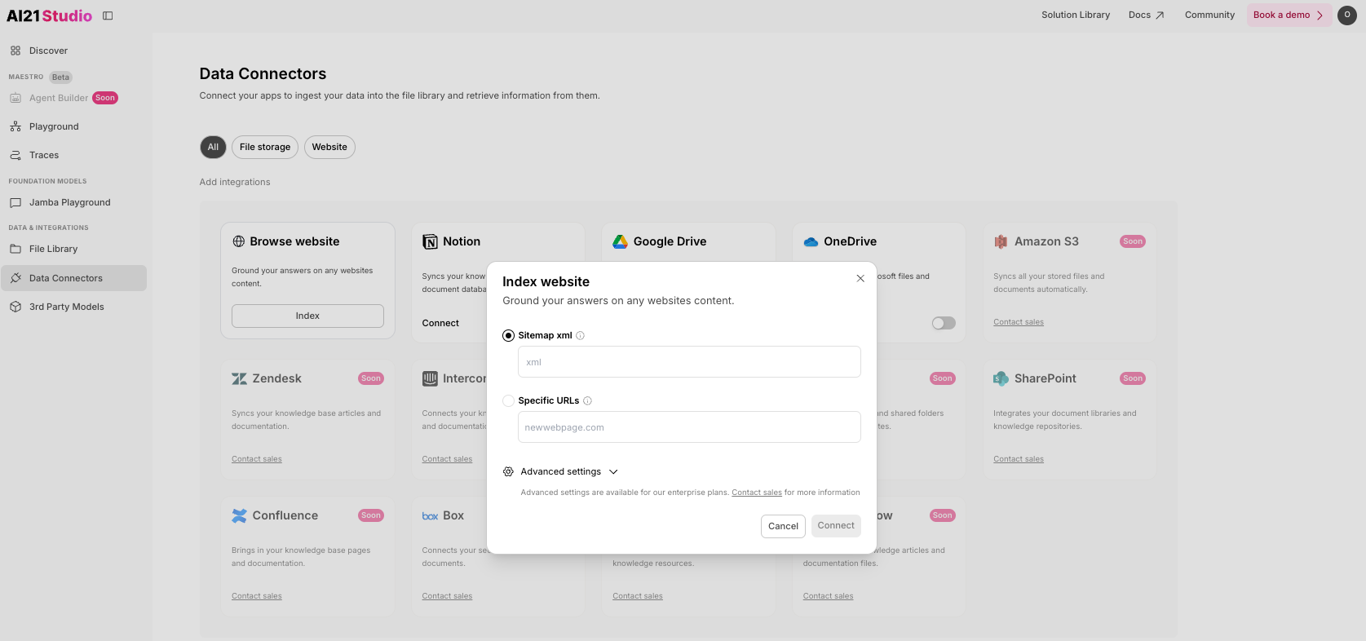Click the Confluence logo icon
The width and height of the screenshot is (1366, 641).
[239, 515]
